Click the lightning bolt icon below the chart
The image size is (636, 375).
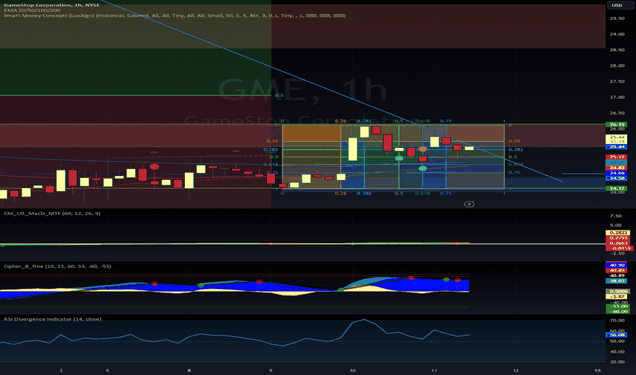[x=469, y=204]
